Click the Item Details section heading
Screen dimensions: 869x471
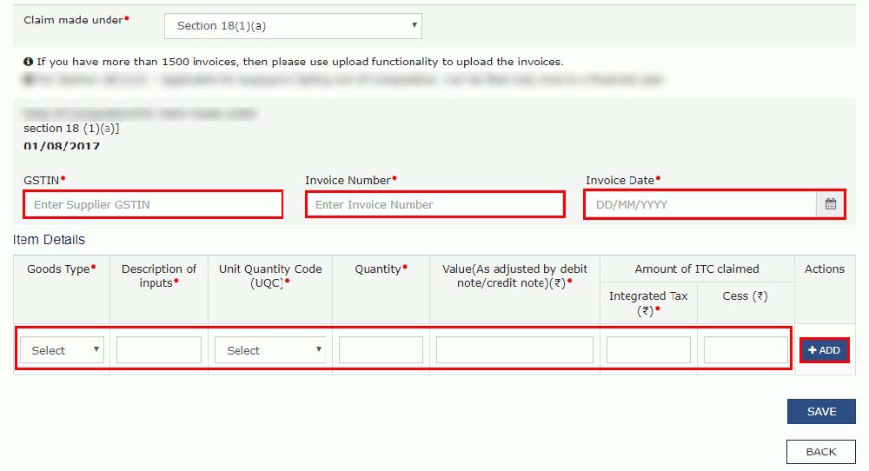point(49,240)
